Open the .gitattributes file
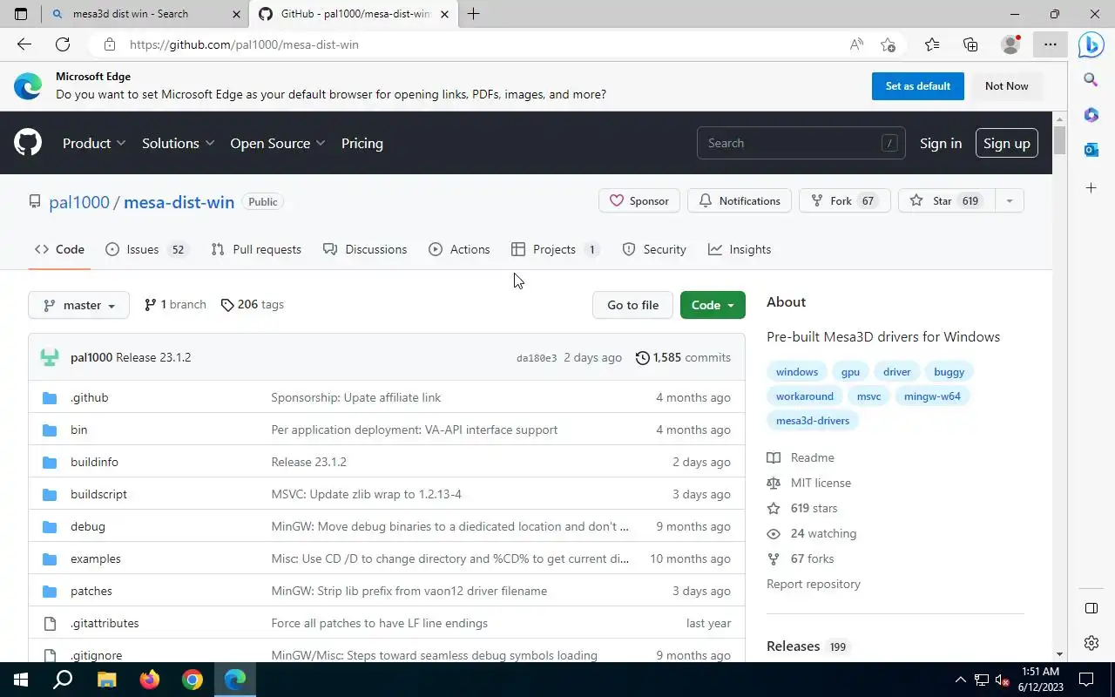Image resolution: width=1115 pixels, height=697 pixels. (x=105, y=623)
